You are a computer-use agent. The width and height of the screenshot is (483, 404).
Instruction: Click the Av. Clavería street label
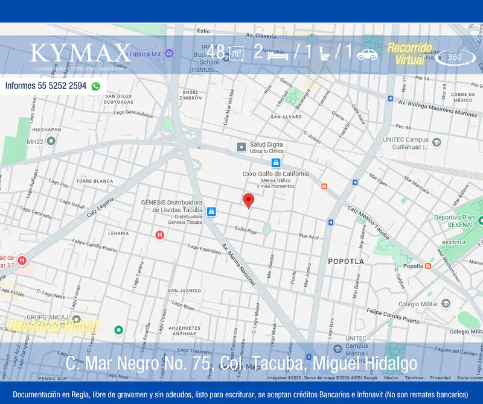click(261, 36)
